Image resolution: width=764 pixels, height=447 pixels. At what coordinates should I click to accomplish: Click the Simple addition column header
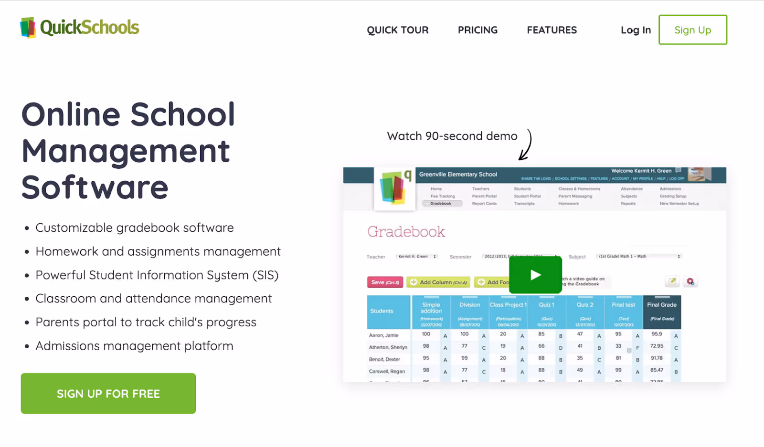[431, 312]
